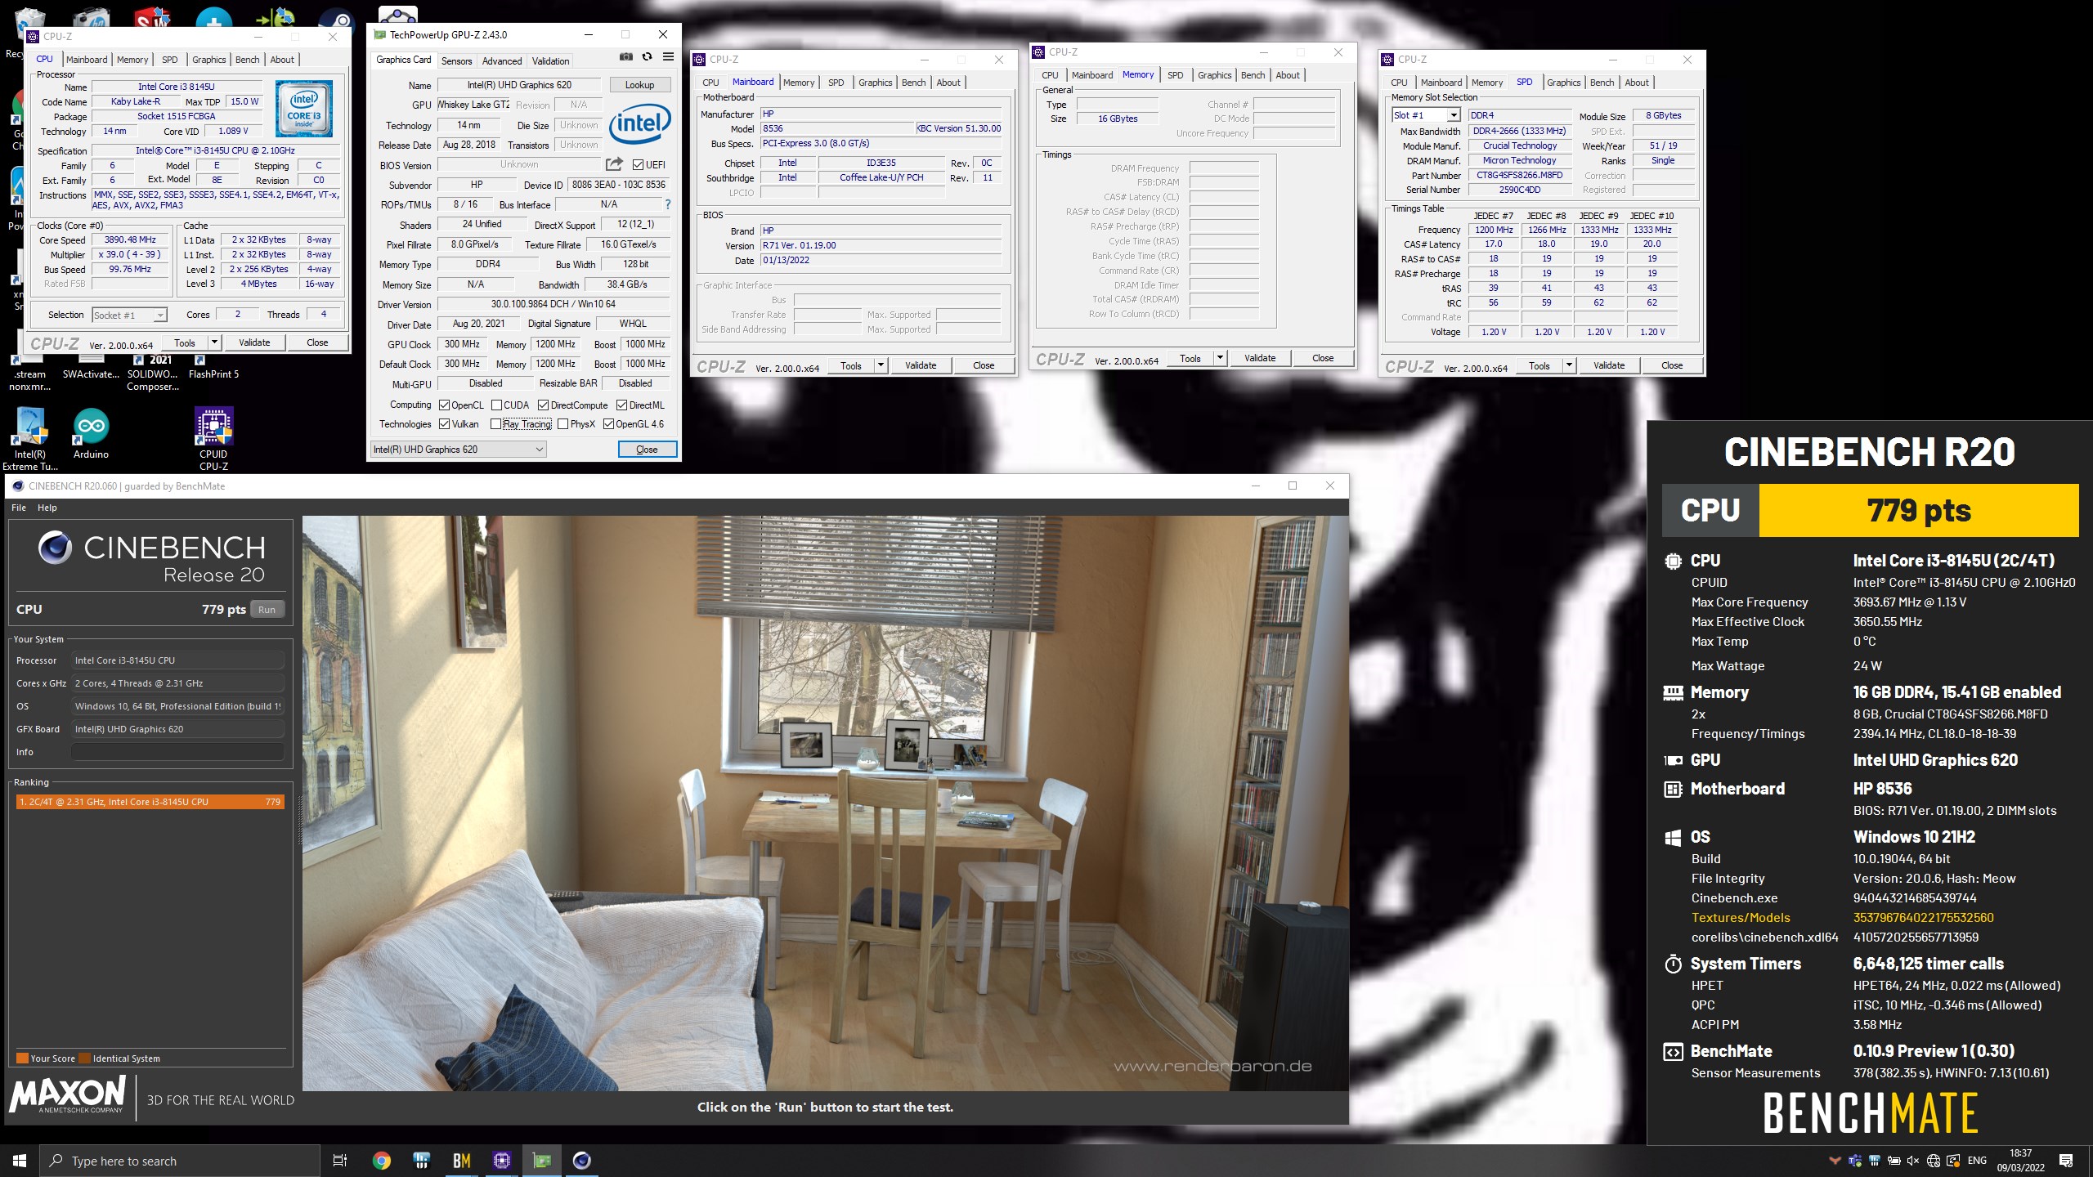2093x1177 pixels.
Task: Open CPUID CPU-Z desktop shortcut
Action: [x=213, y=440]
